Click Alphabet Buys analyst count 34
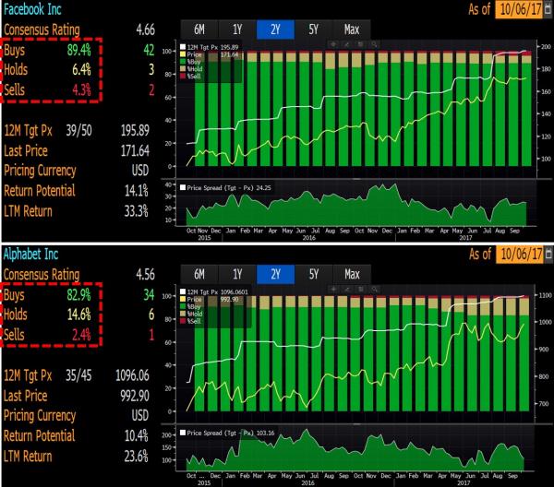Screen dimensions: 554x487 point(149,294)
